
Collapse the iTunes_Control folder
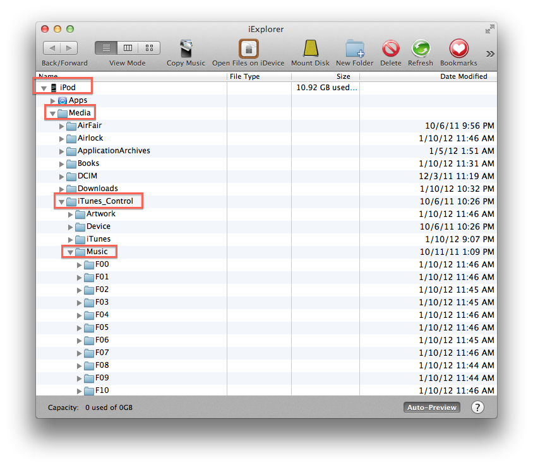click(61, 202)
